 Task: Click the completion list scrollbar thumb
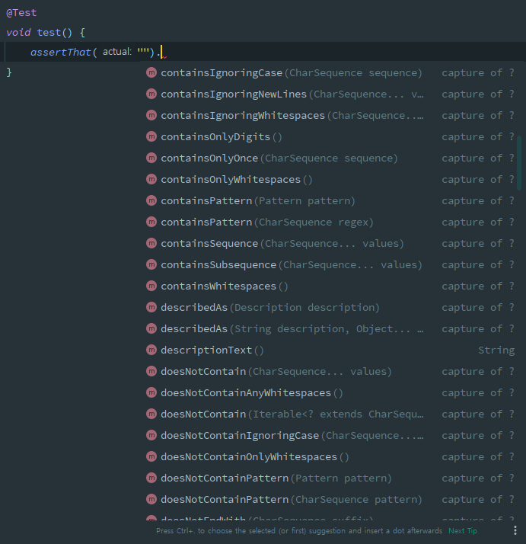coord(519,163)
